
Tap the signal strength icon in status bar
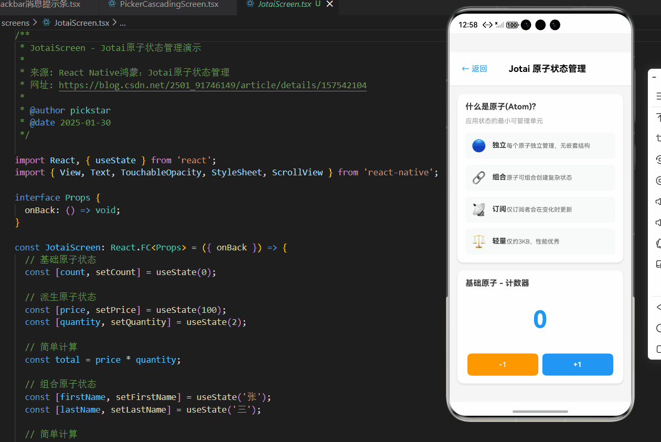(499, 25)
